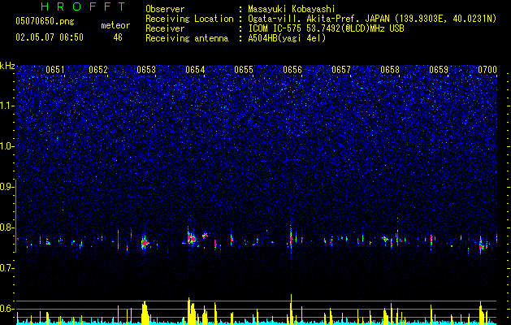Click the HROFFT title text

83,6
